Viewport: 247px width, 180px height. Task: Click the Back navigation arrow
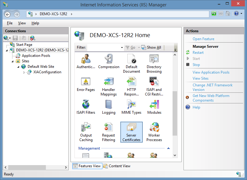(7, 15)
